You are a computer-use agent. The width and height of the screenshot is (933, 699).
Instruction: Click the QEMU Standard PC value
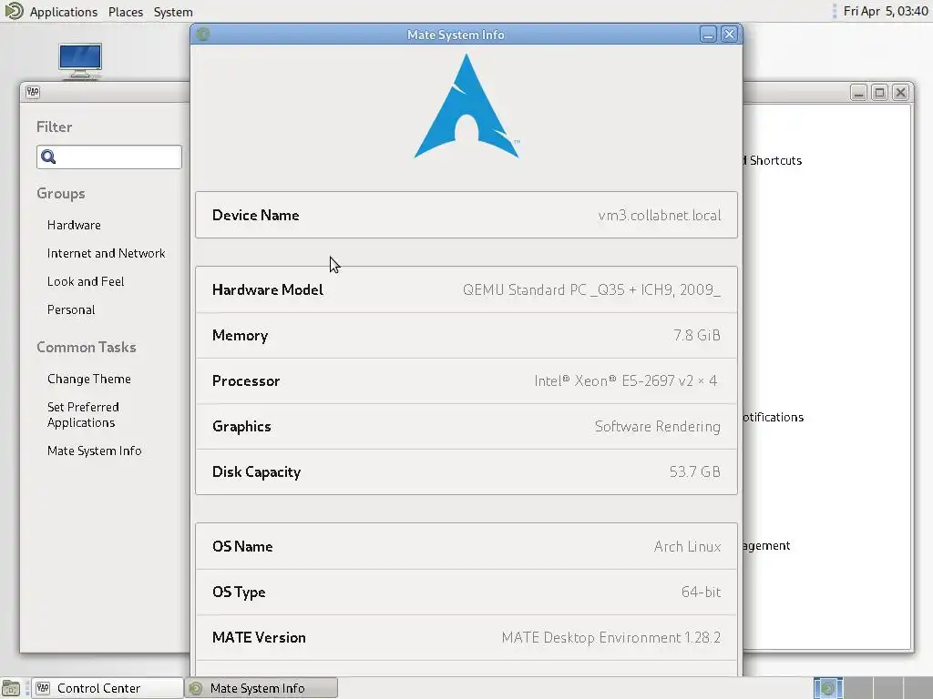pos(591,290)
